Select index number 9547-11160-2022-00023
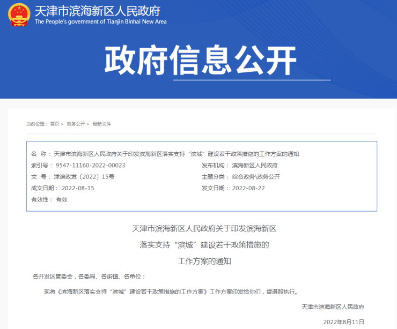The image size is (397, 329). (90, 166)
